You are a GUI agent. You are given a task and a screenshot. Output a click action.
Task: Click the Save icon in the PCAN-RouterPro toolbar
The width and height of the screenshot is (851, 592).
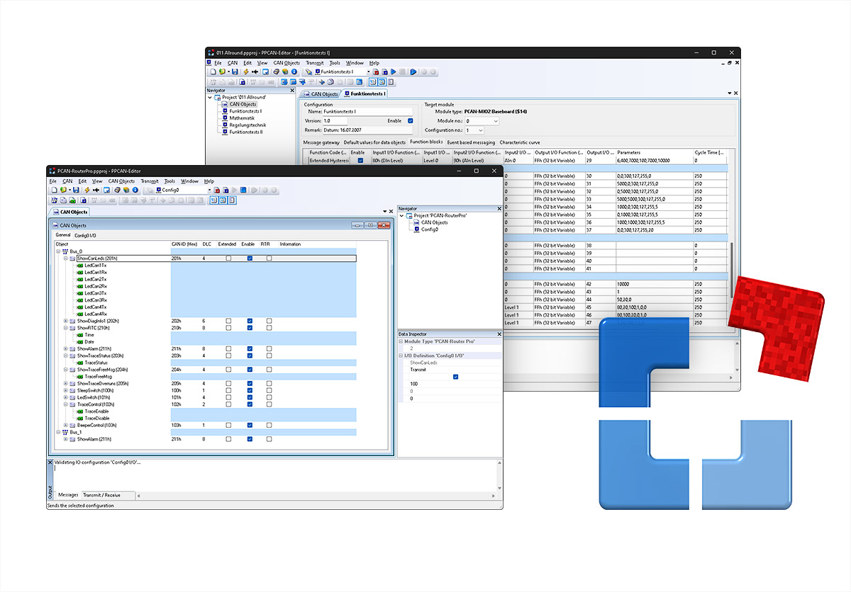click(x=74, y=190)
